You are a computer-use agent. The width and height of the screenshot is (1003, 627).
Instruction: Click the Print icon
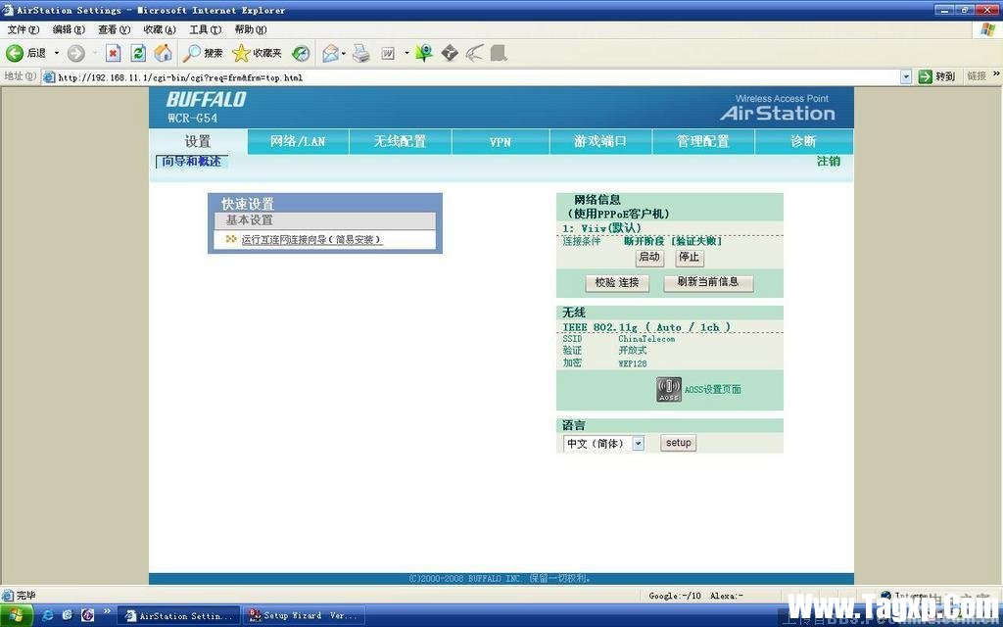361,53
